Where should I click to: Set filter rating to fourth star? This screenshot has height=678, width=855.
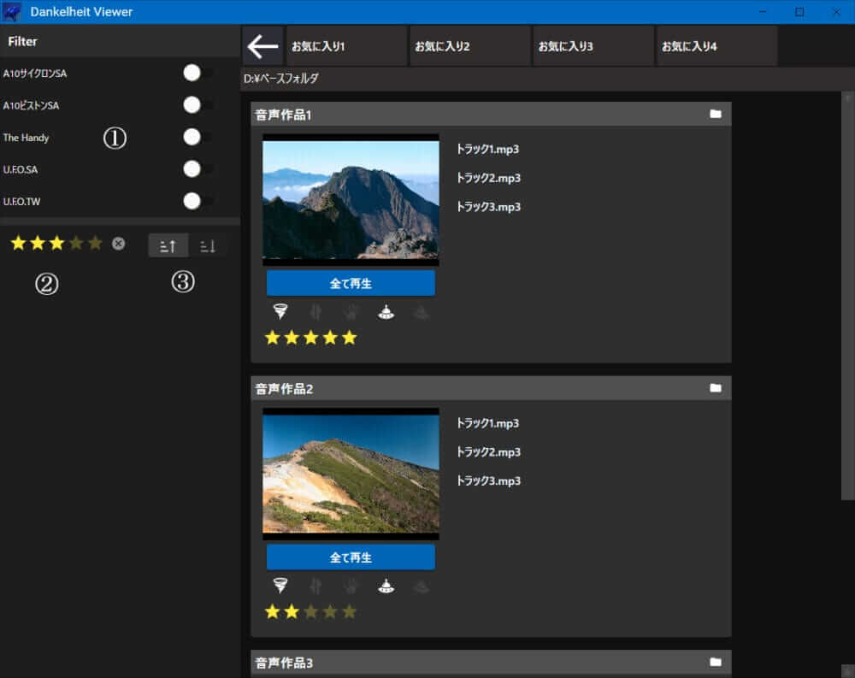[x=76, y=244]
